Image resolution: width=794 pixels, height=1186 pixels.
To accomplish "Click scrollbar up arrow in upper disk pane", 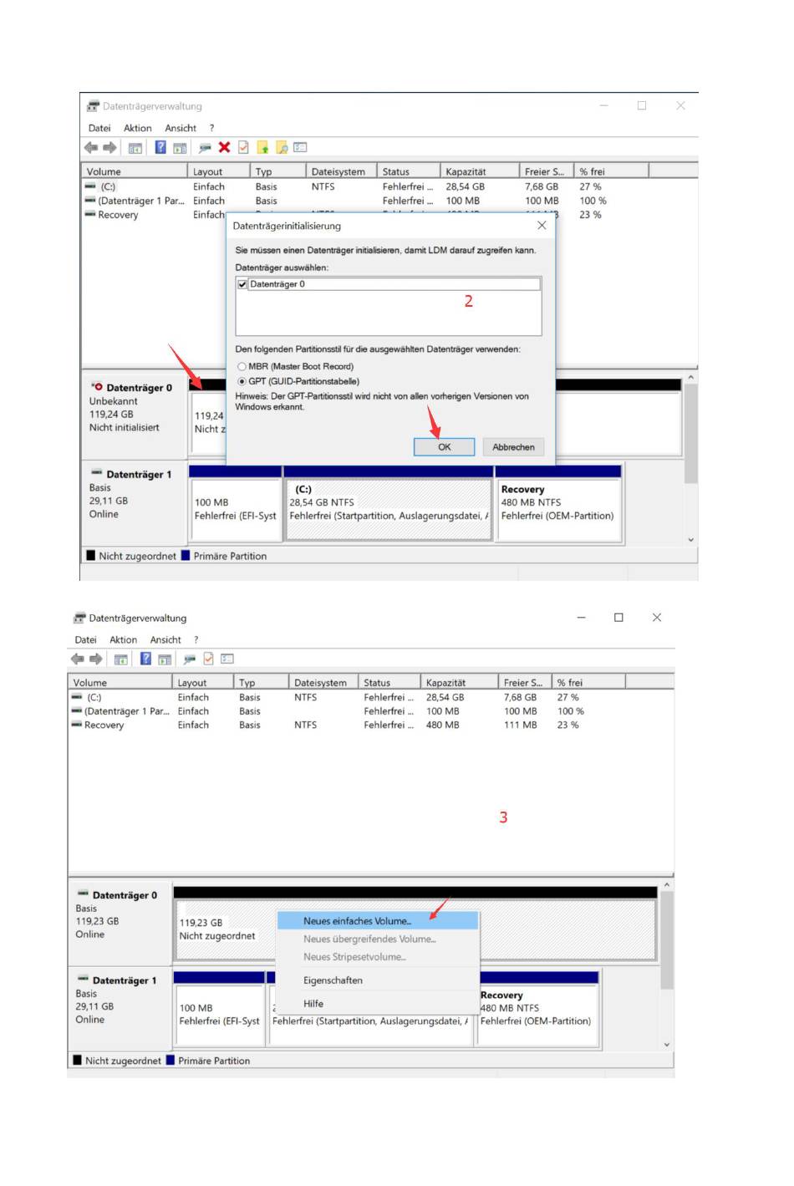I will coord(691,379).
